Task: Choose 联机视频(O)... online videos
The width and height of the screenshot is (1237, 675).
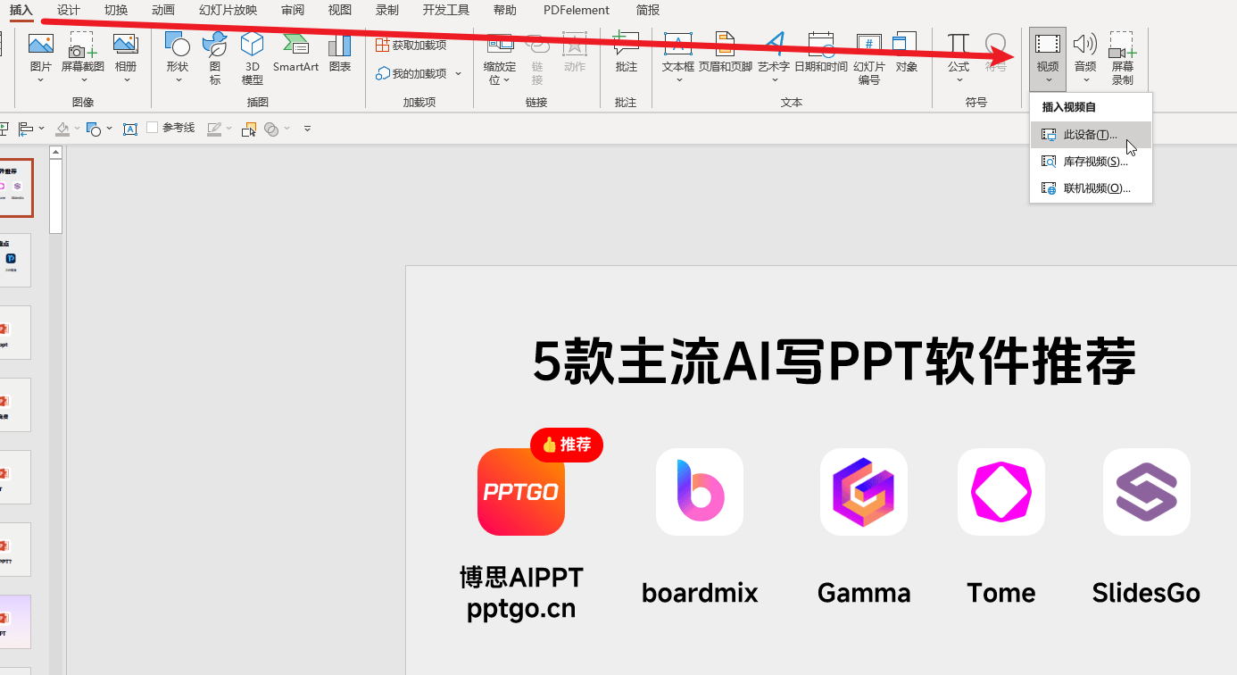Action: tap(1091, 188)
